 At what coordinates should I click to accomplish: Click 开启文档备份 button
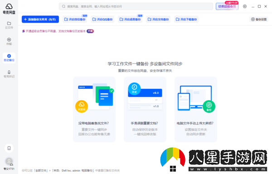pos(158,19)
